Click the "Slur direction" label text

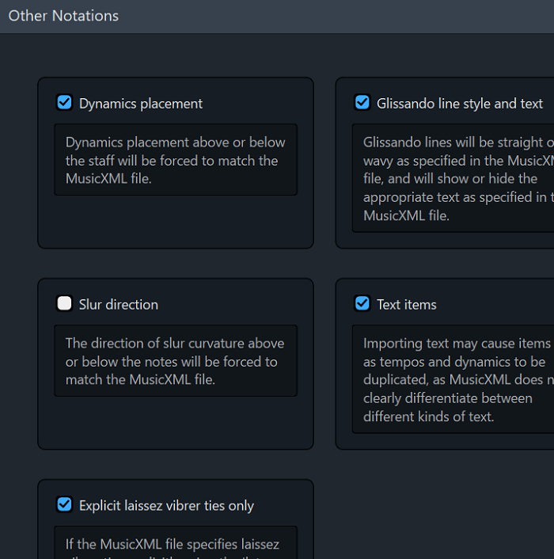coord(119,305)
